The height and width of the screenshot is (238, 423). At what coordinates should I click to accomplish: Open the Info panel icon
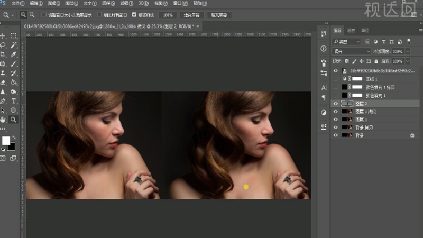(x=324, y=49)
